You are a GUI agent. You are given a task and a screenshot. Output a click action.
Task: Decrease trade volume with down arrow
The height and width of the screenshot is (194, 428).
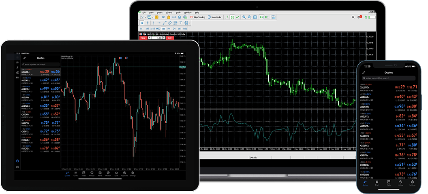click(x=149, y=38)
